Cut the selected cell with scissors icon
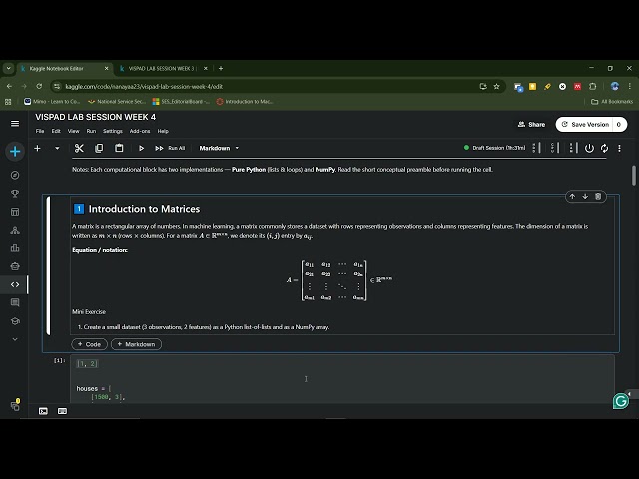Image resolution: width=639 pixels, height=479 pixels. pos(79,148)
